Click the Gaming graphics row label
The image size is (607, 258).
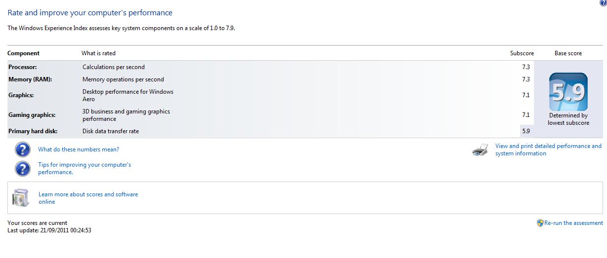[32, 115]
